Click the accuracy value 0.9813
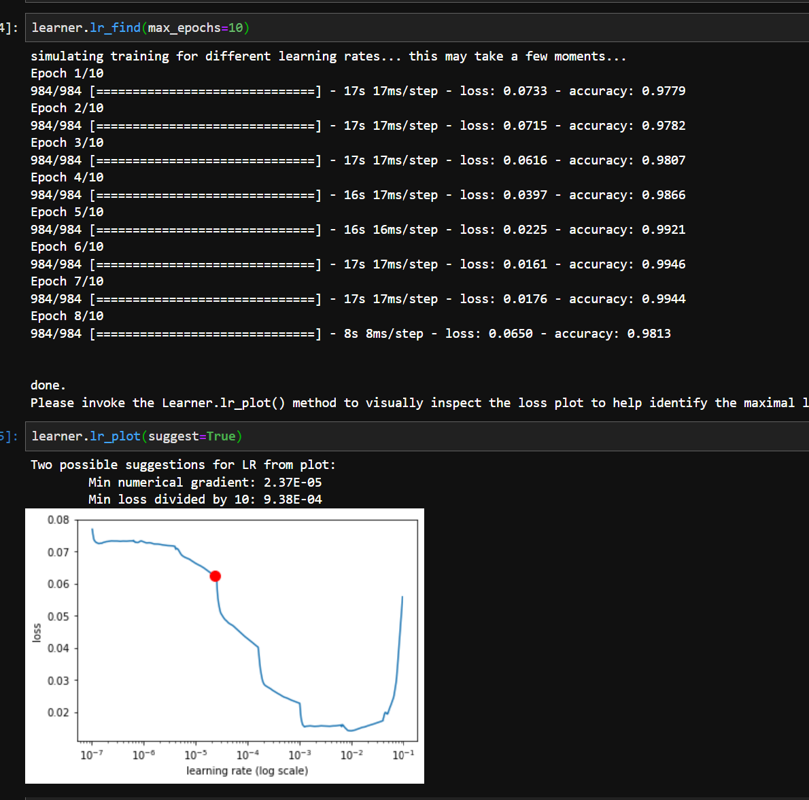Screen dimensions: 809x800 point(649,334)
